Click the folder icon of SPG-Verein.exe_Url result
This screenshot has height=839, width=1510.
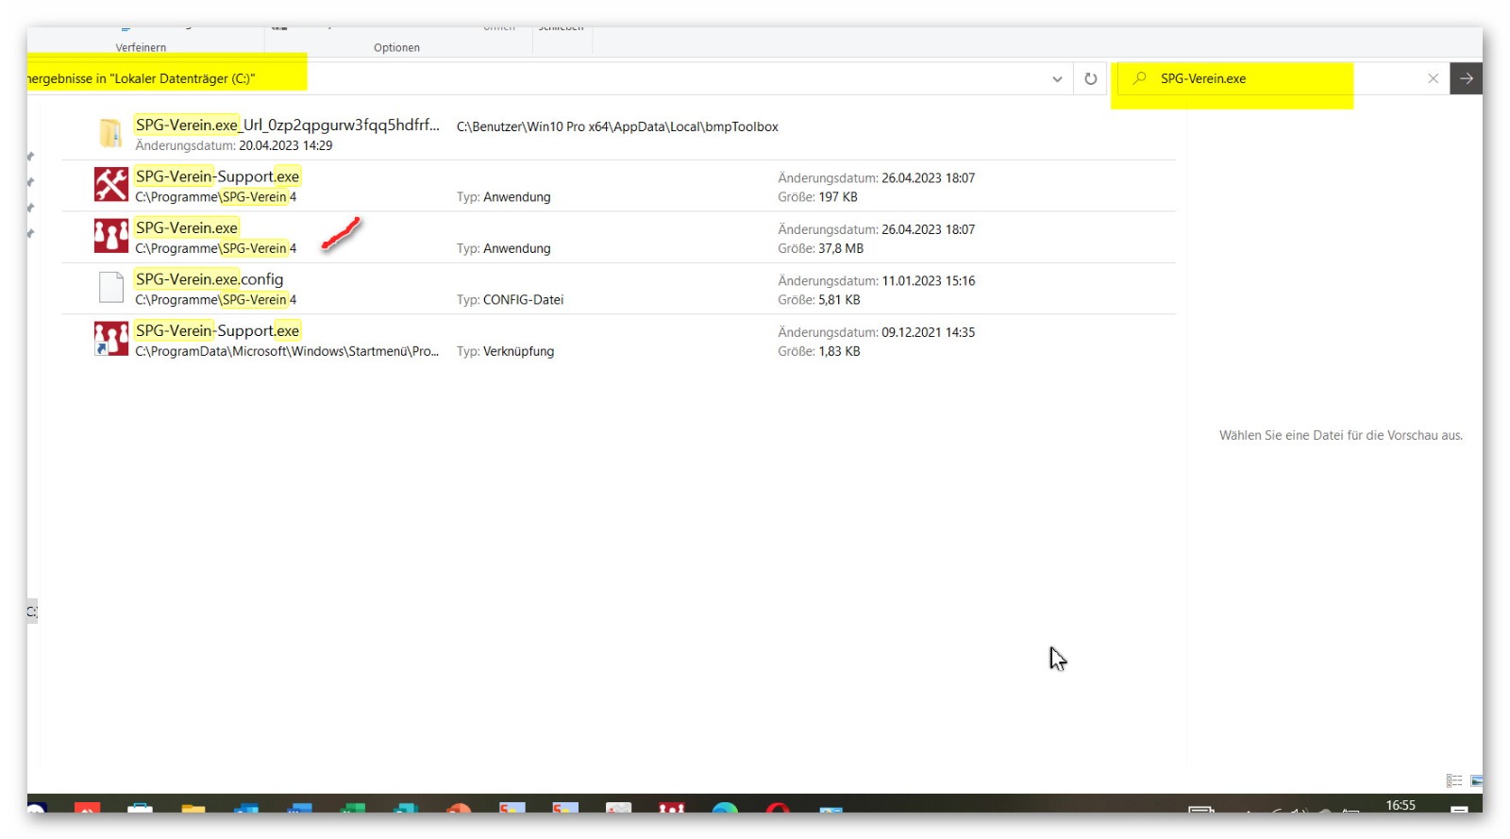110,133
